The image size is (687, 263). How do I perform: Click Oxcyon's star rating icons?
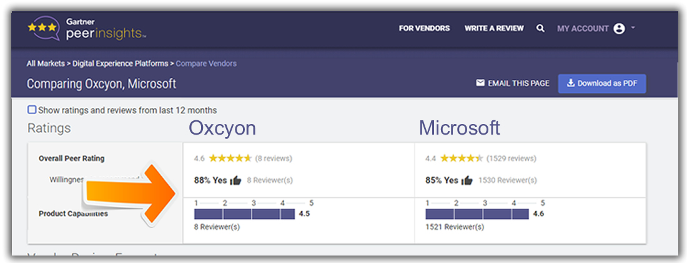[x=230, y=158]
